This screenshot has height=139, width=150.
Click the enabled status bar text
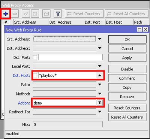tap(13, 134)
